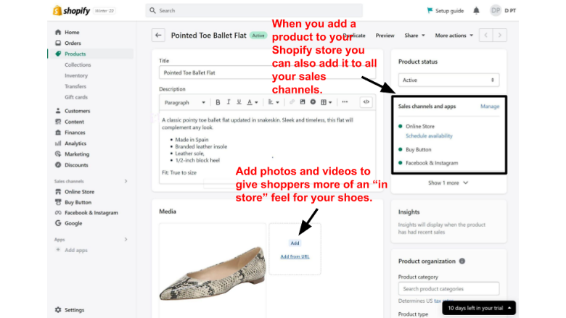Click the Buy Button channel icon

[58, 202]
